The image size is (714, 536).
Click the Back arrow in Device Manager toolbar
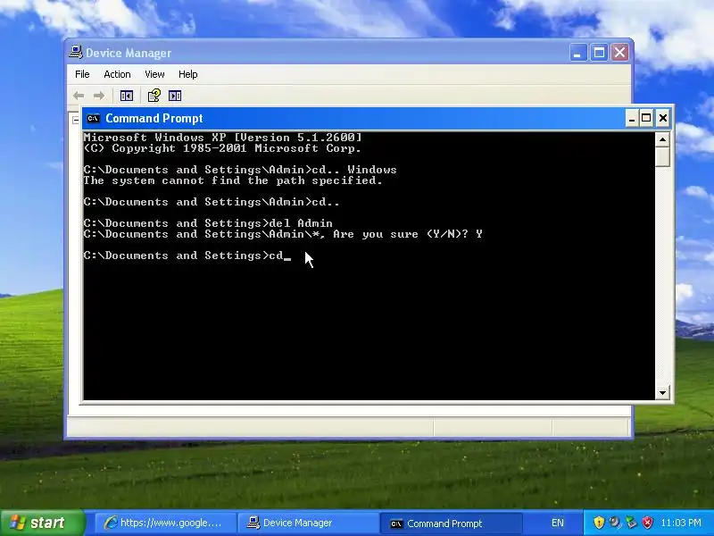(79, 96)
